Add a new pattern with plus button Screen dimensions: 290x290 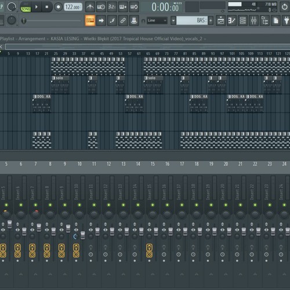pyautogui.click(x=211, y=20)
